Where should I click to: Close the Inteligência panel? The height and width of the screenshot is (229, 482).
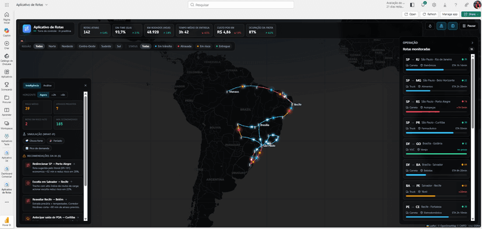[86, 85]
